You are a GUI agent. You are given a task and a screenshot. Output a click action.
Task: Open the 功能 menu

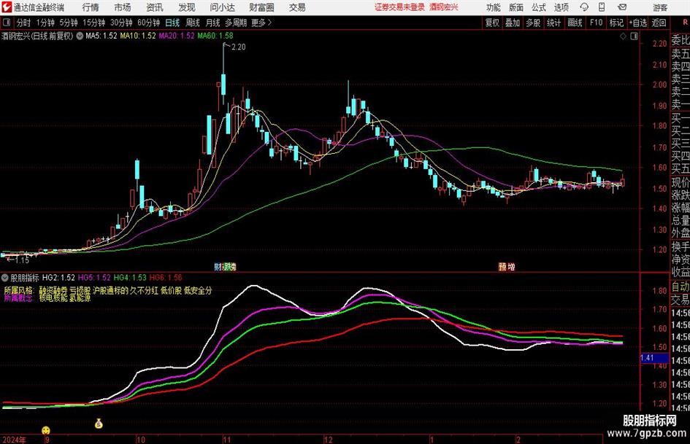(x=494, y=7)
